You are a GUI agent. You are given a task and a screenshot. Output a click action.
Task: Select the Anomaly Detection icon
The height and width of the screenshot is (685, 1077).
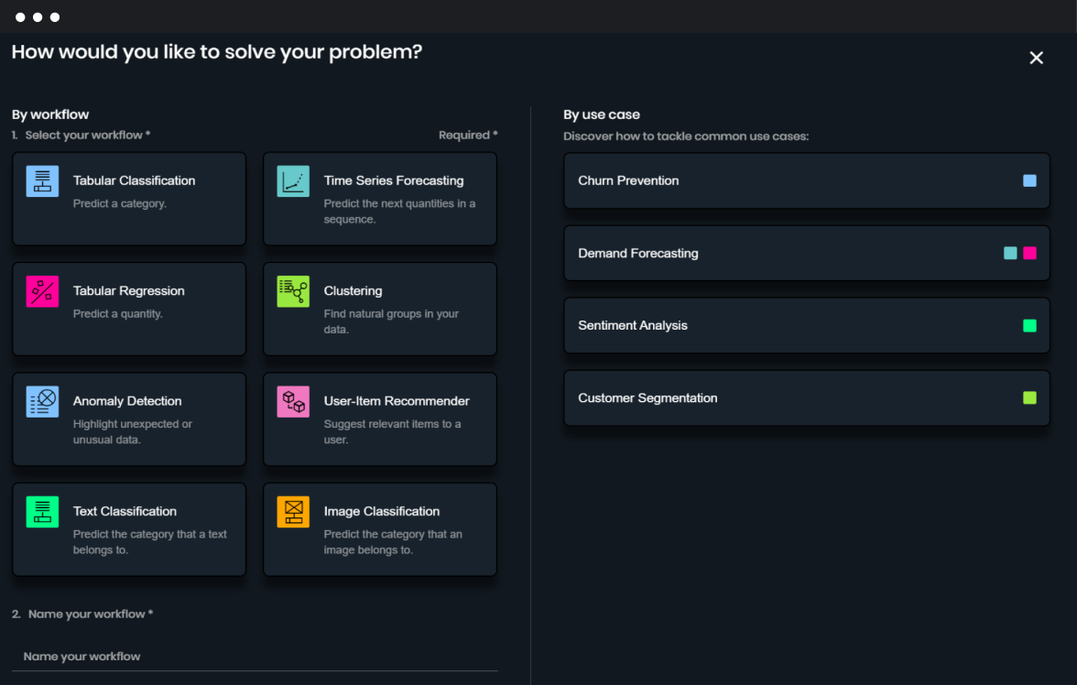[x=42, y=401]
